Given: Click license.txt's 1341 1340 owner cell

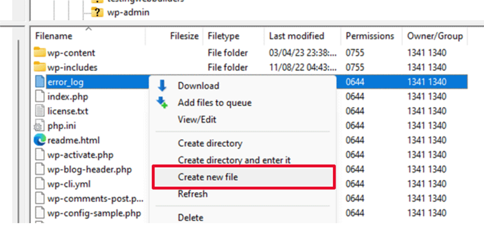Looking at the screenshot, I should point(427,111).
